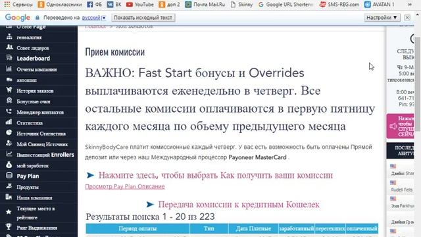This screenshot has width=421, height=237.
Task: Open Просмотр Pay Plan Описание link
Action: pyautogui.click(x=125, y=186)
